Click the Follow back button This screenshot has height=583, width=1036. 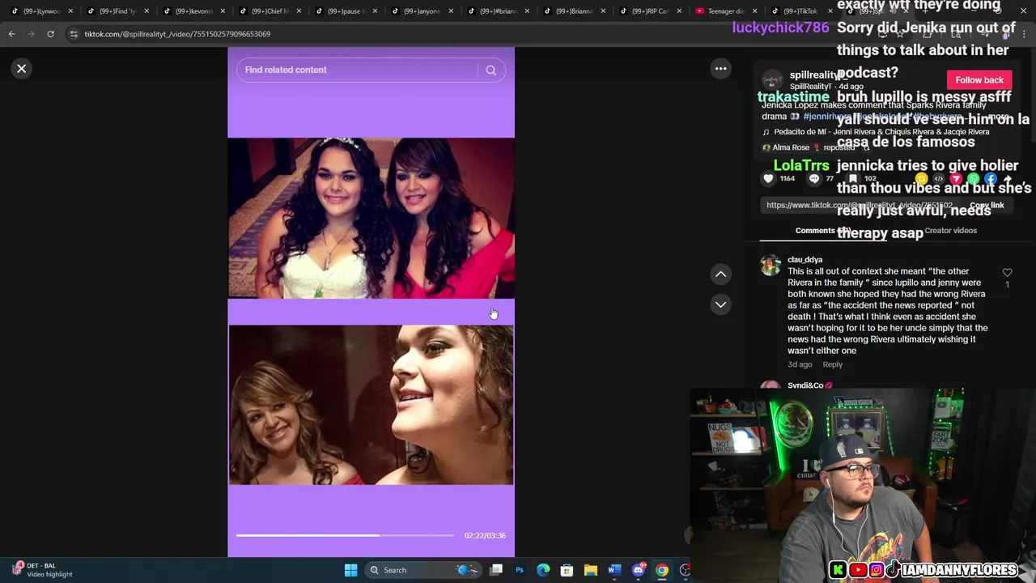[x=979, y=80]
